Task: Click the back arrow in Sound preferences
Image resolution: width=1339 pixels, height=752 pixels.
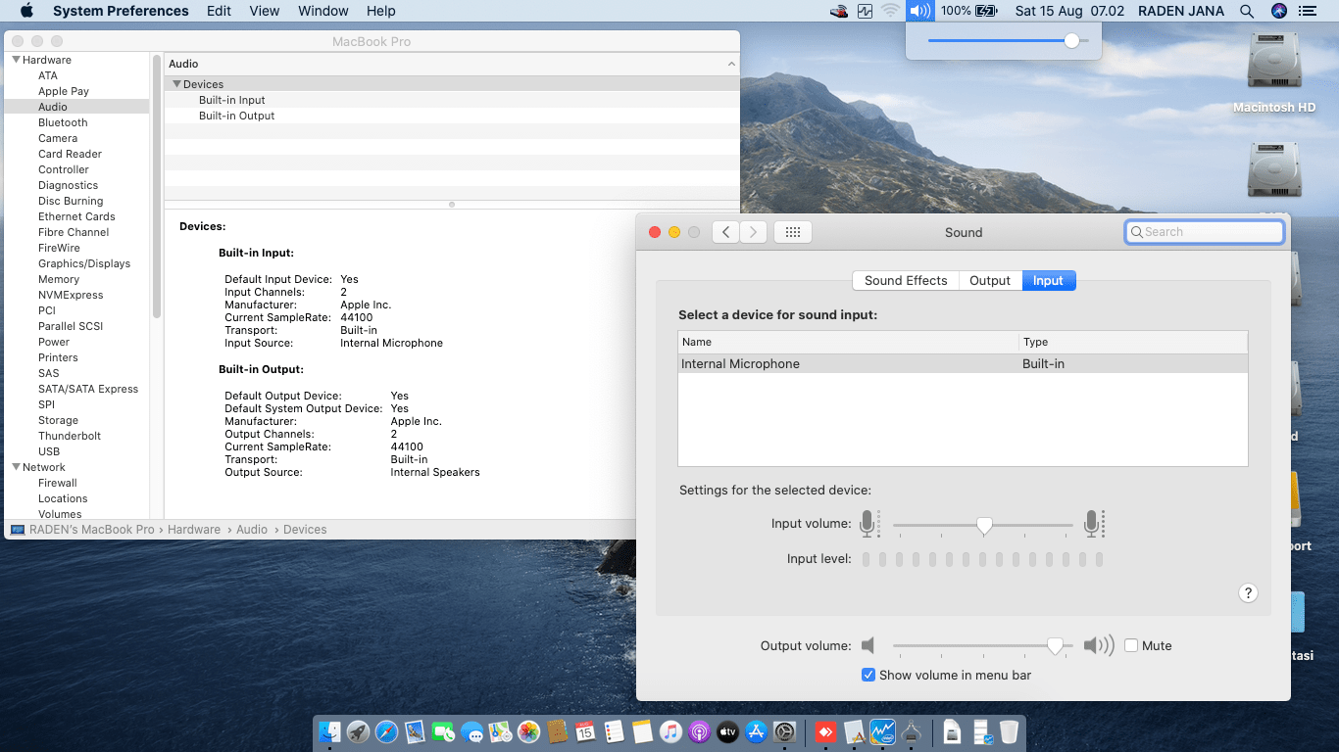Action: pos(725,232)
